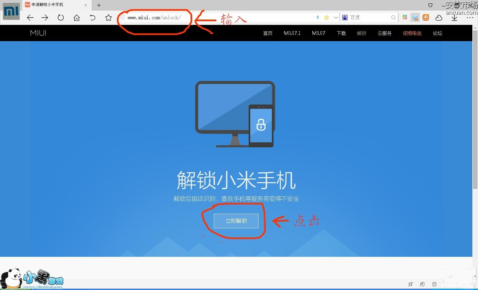Close the 申请解锁小米手机 tab
Screen dimensions: 478x290
[x=86, y=5]
